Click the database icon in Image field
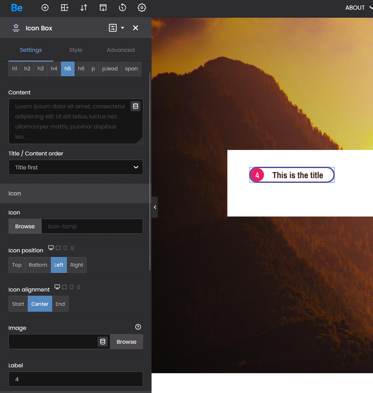 [x=103, y=342]
